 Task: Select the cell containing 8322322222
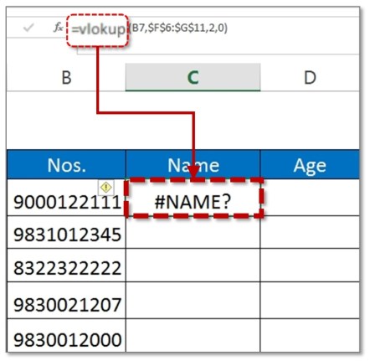66,266
